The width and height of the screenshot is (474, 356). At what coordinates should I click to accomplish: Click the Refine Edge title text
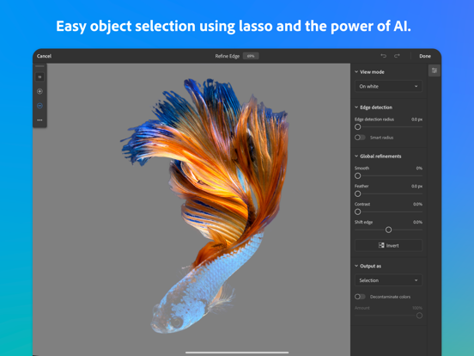(x=228, y=56)
